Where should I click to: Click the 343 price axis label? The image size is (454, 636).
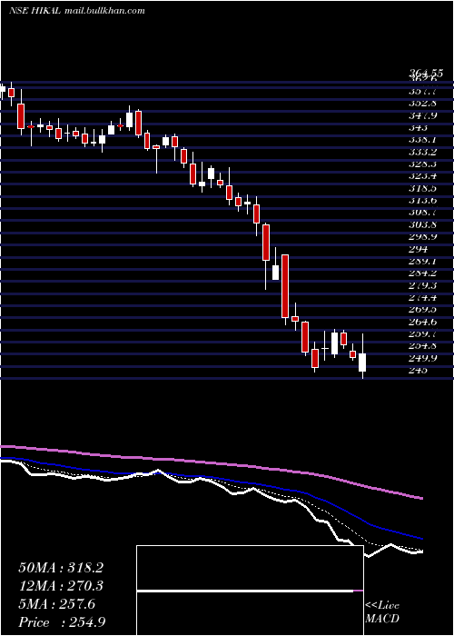418,128
